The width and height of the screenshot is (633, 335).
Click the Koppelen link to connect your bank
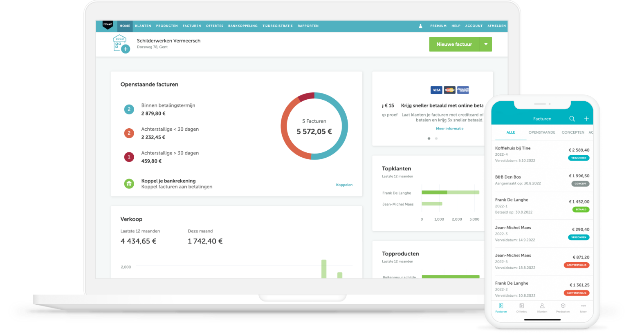(x=344, y=185)
